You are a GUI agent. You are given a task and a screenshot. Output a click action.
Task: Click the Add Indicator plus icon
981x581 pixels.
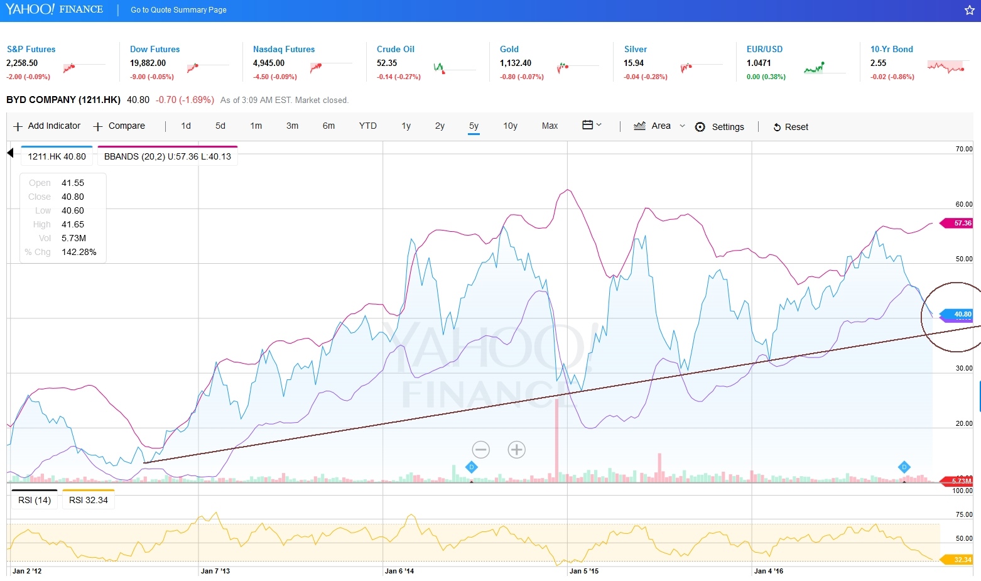pos(18,126)
